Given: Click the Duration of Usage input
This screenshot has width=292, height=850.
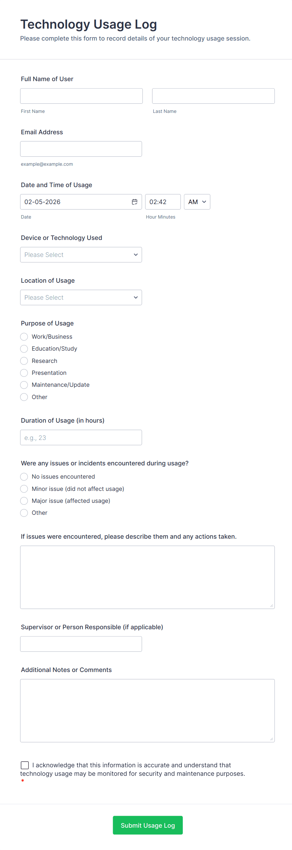Looking at the screenshot, I should pos(81,437).
